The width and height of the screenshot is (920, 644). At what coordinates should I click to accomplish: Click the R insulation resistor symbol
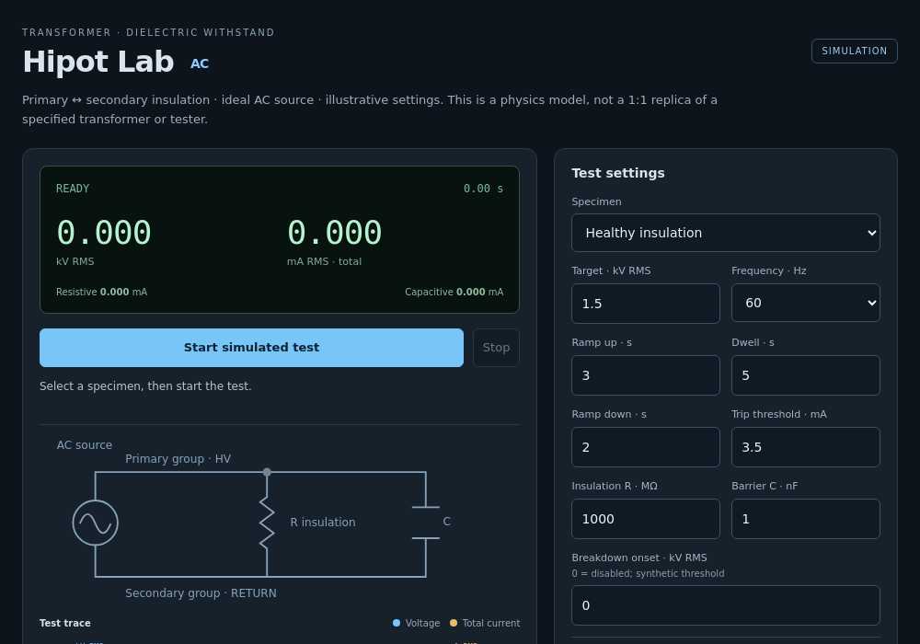(267, 522)
